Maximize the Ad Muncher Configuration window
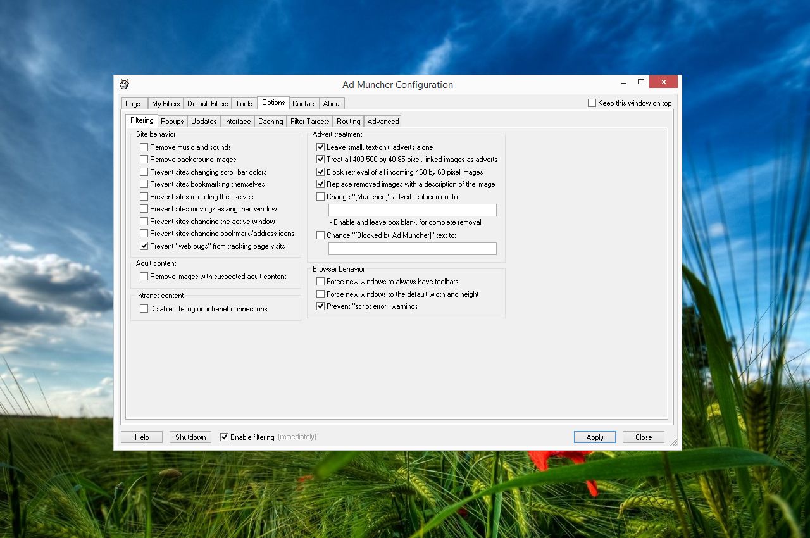810x538 pixels. (641, 82)
